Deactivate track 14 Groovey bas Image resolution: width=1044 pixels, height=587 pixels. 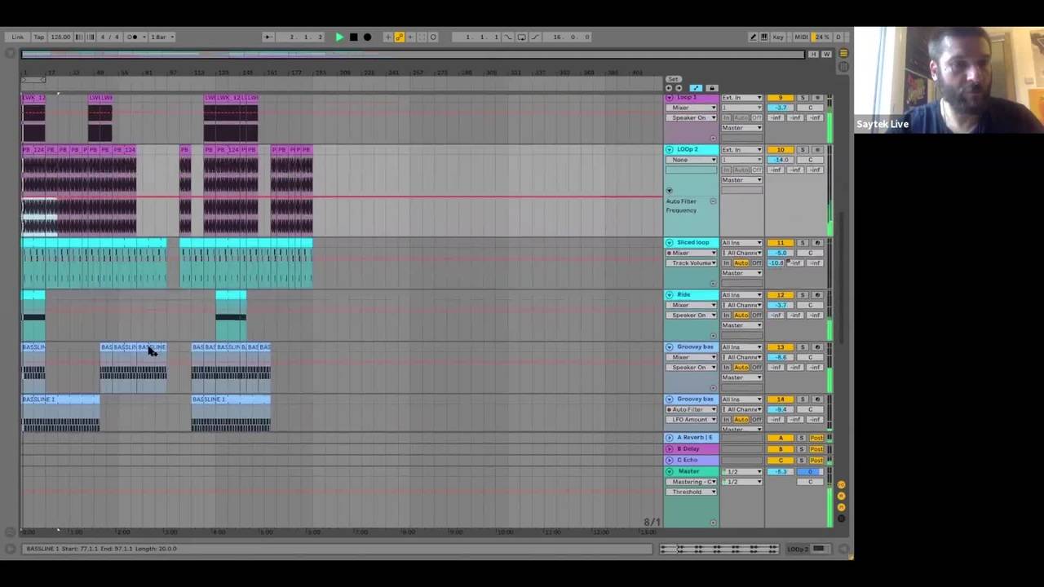click(781, 399)
